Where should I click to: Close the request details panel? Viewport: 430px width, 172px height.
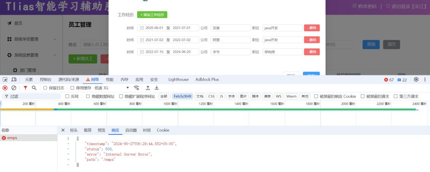[x=63, y=131]
